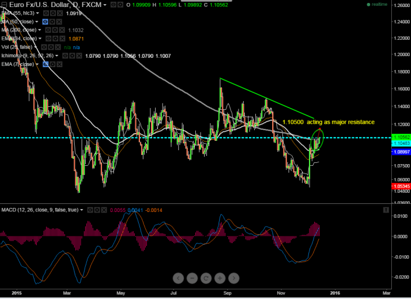The image size is (411, 299).
Task: Click the 'Sep' label on time axis
Action: pos(227,293)
